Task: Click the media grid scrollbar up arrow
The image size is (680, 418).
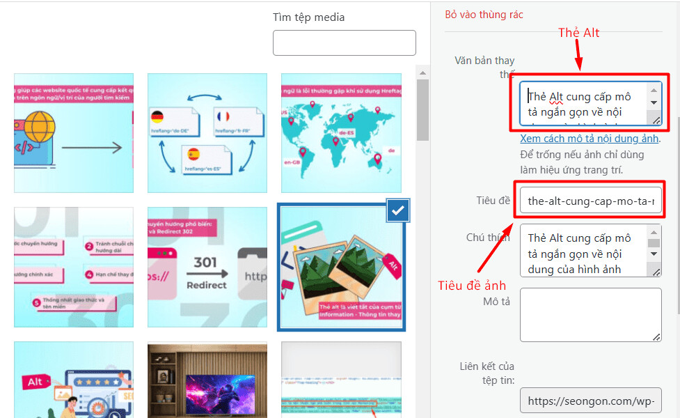Action: coord(423,72)
